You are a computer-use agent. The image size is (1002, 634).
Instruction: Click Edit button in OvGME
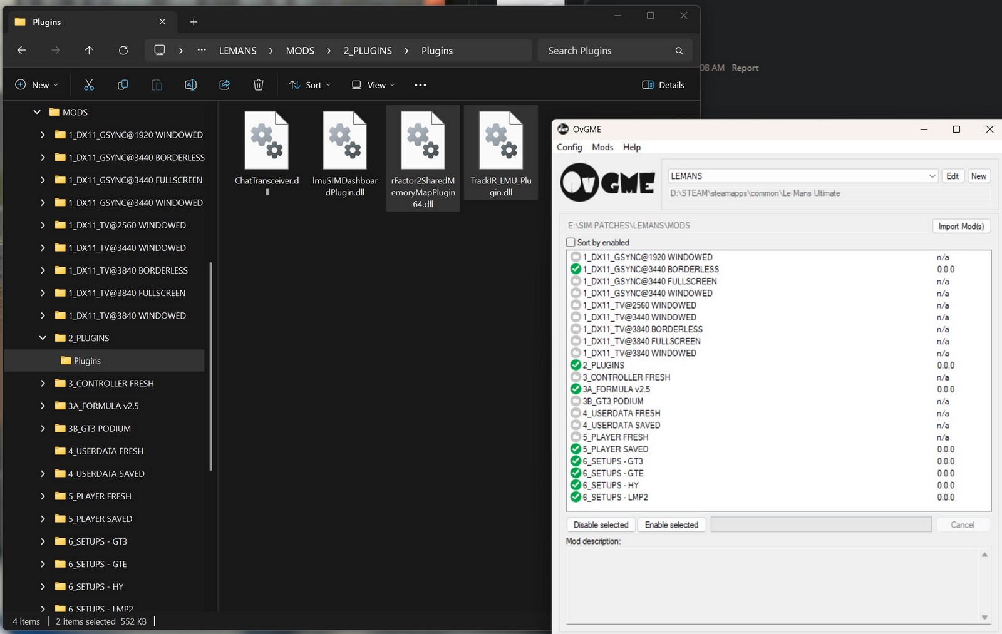click(x=953, y=176)
